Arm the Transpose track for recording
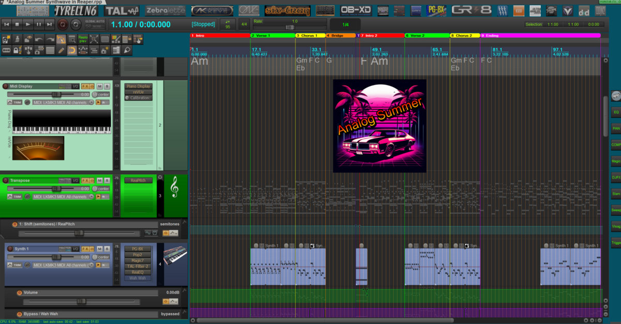The image size is (621, 324). 6,181
